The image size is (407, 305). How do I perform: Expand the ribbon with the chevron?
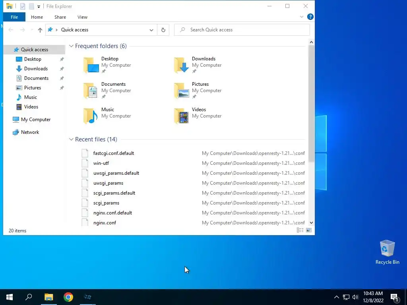[302, 17]
